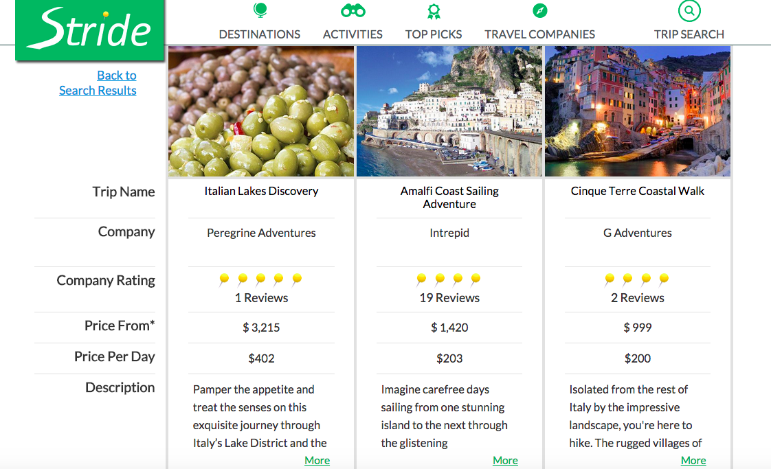
Task: Click the Trip Search magnifier icon
Action: click(x=689, y=11)
